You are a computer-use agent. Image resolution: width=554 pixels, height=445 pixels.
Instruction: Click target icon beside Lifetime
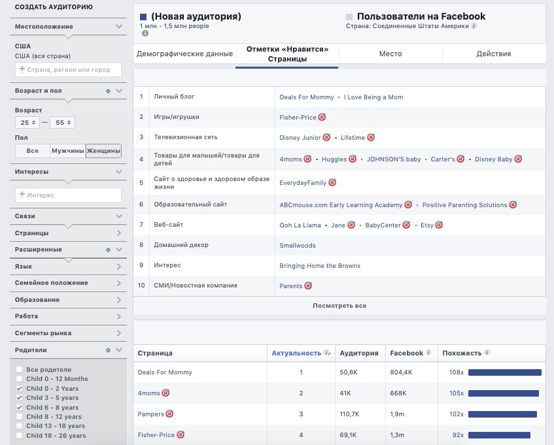(x=371, y=137)
